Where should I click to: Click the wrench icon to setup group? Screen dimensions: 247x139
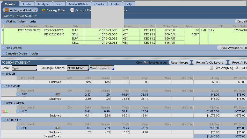146,63
